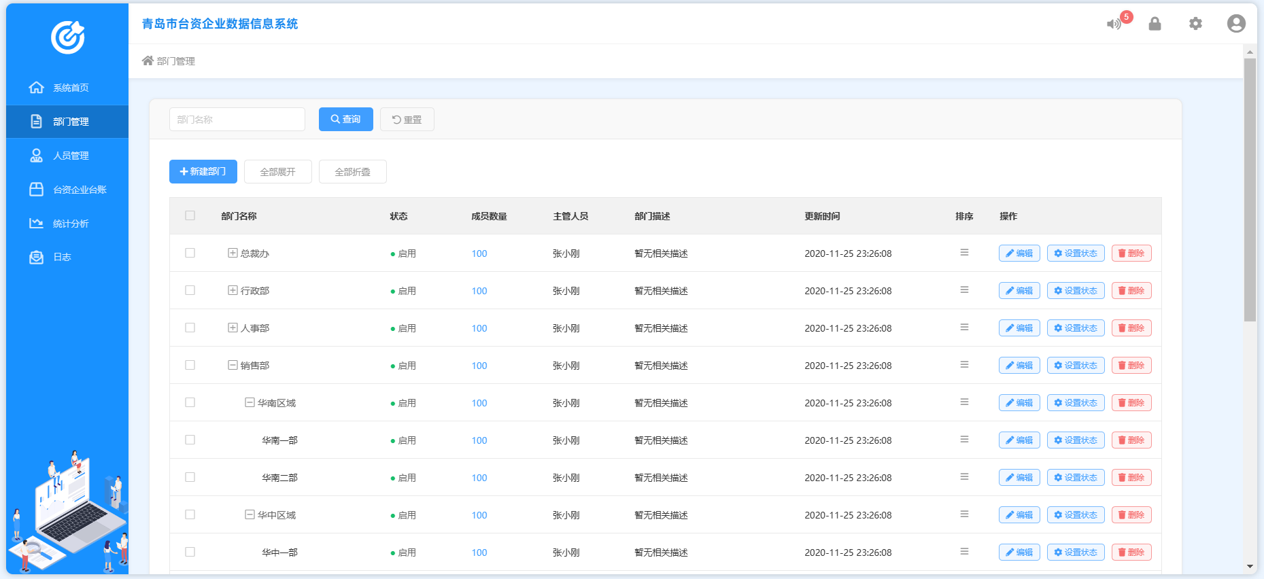The image size is (1264, 579).
Task: Click the 更新时间 column header
Action: coord(822,216)
